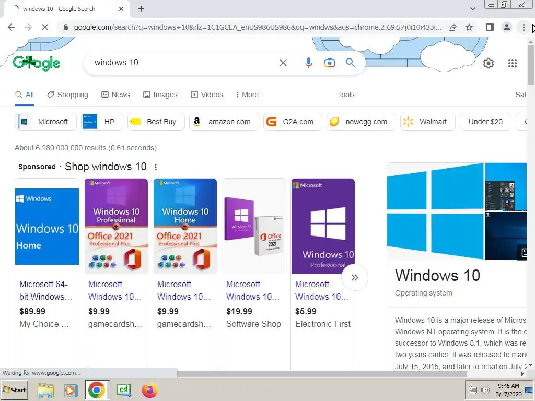535x401 pixels.
Task: Start voice search with the microphone
Action: point(308,63)
